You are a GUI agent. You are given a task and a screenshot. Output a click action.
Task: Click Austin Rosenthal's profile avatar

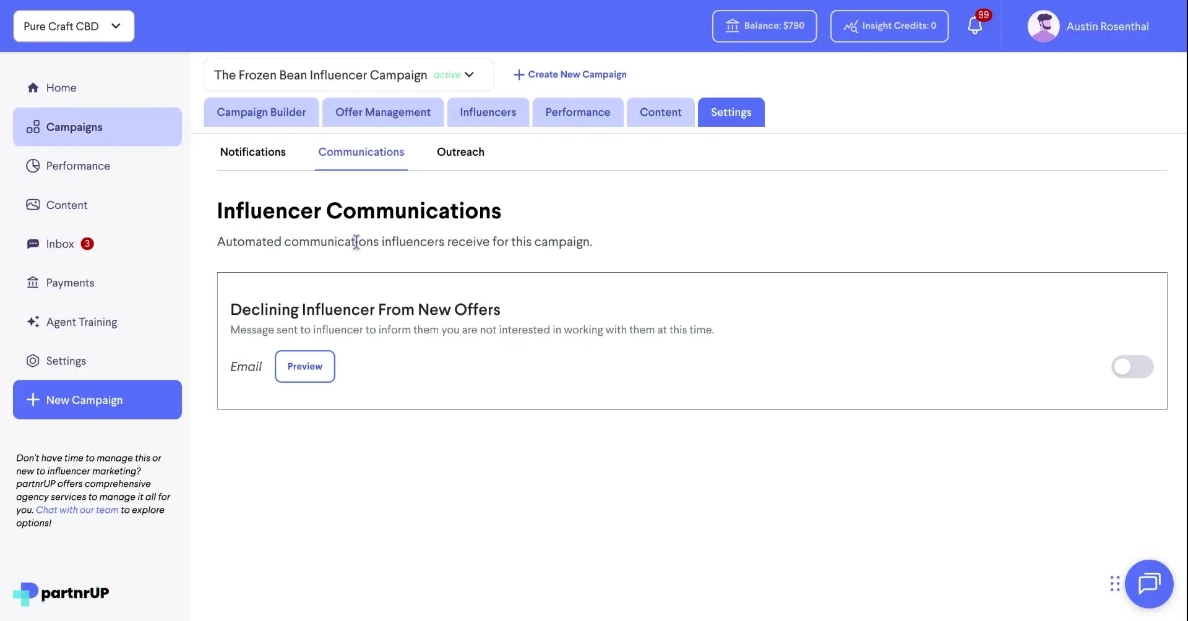[1044, 26]
